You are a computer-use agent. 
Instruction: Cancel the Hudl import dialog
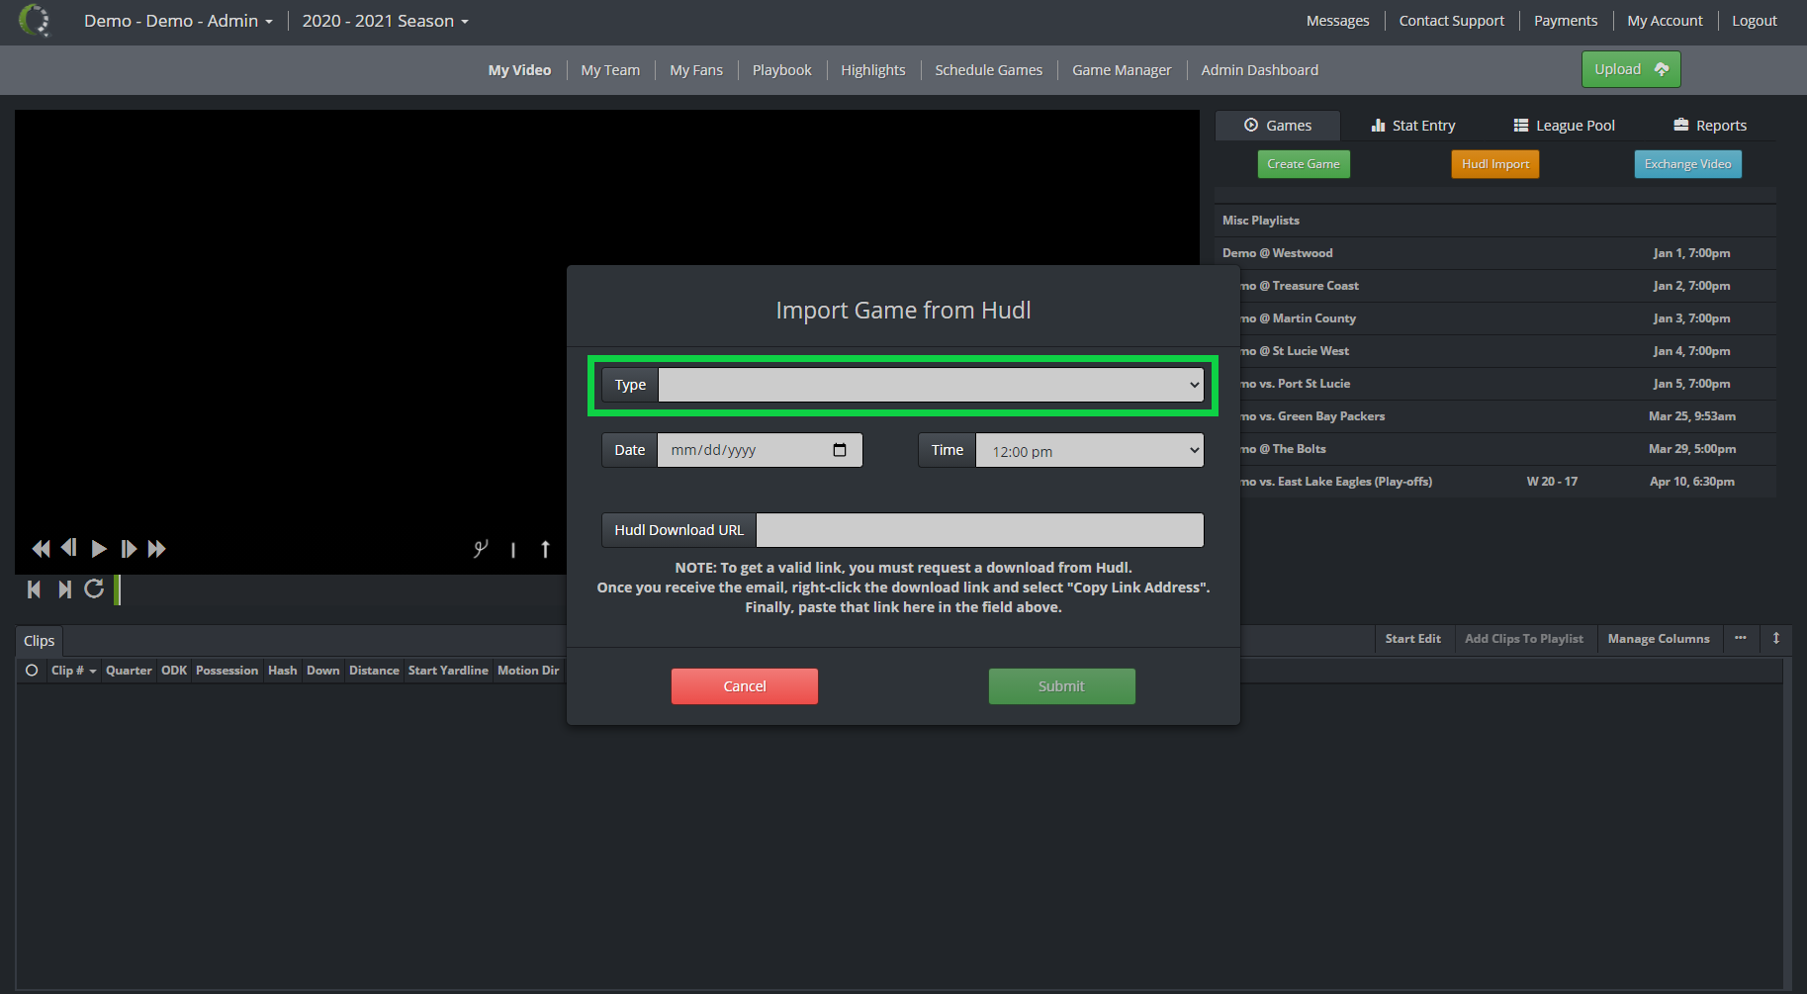[745, 686]
